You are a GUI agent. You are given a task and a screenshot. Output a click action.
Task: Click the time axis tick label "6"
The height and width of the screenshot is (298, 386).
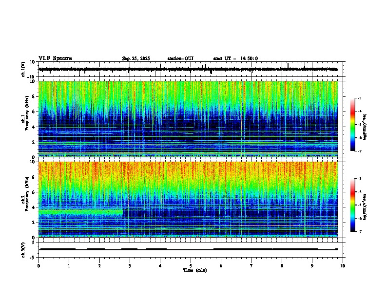point(221,266)
